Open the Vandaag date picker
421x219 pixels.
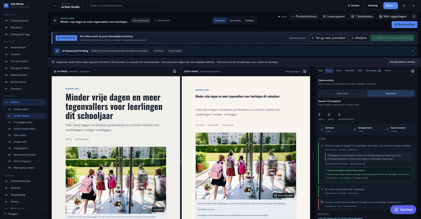click(x=373, y=6)
